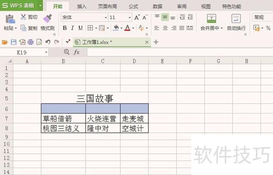Align text to bottom of cell
273x175 pixels.
173,18
